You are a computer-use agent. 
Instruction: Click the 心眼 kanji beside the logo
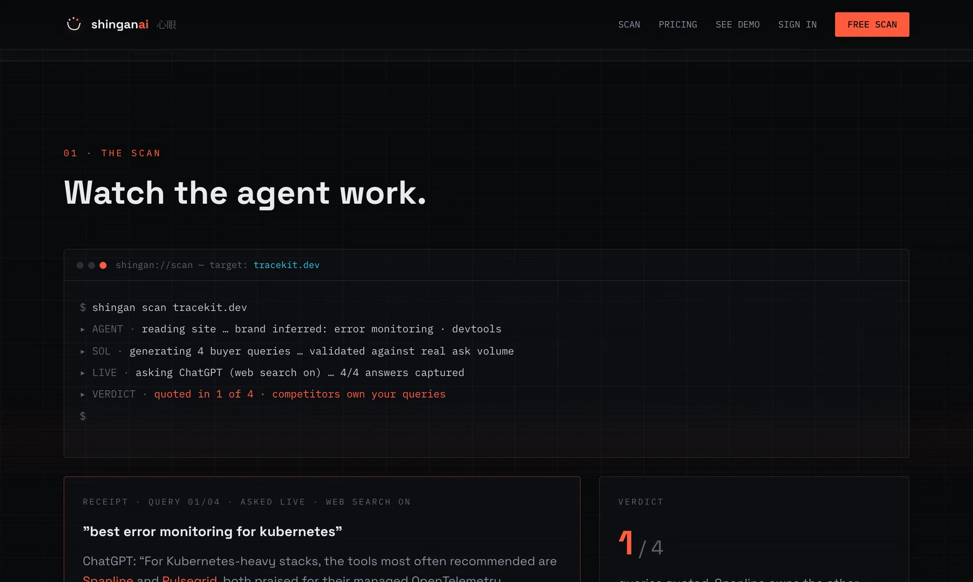pos(166,25)
